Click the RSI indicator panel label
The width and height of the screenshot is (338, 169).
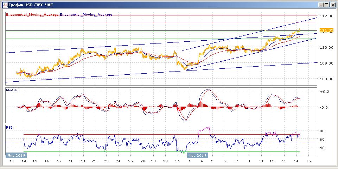coord(9,128)
